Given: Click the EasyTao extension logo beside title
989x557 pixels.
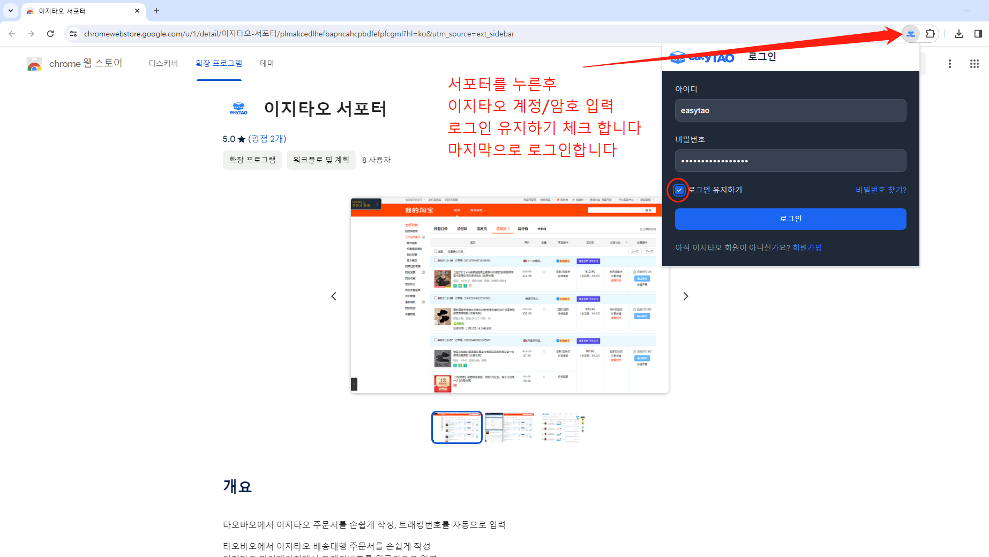Looking at the screenshot, I should point(238,109).
